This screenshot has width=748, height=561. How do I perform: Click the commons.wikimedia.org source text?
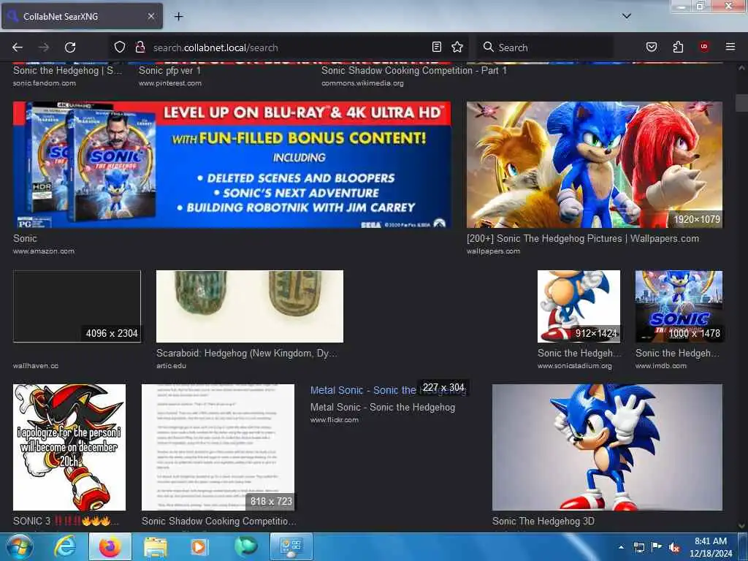362,83
